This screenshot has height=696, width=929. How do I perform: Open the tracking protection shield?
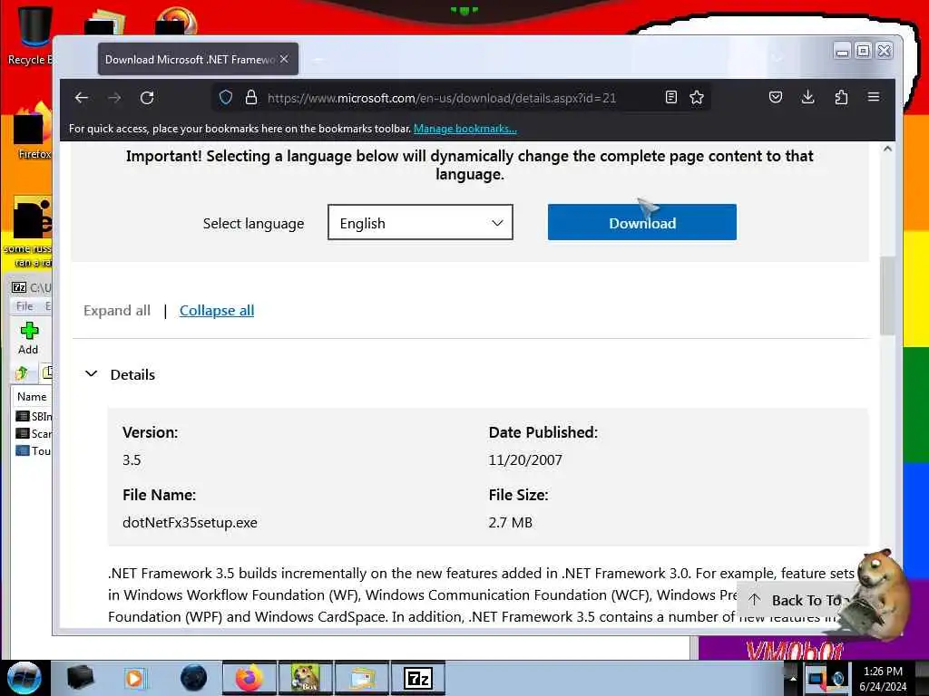(x=226, y=97)
